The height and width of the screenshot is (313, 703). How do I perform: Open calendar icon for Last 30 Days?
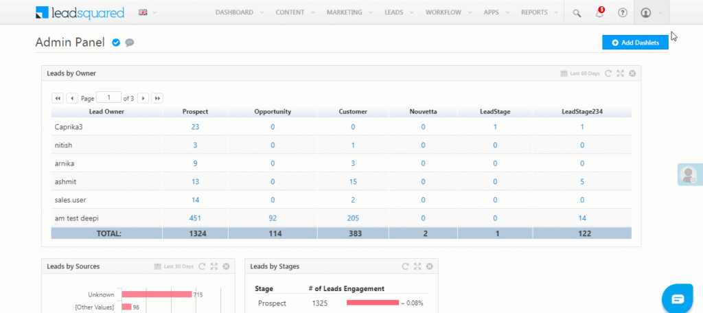pos(158,266)
